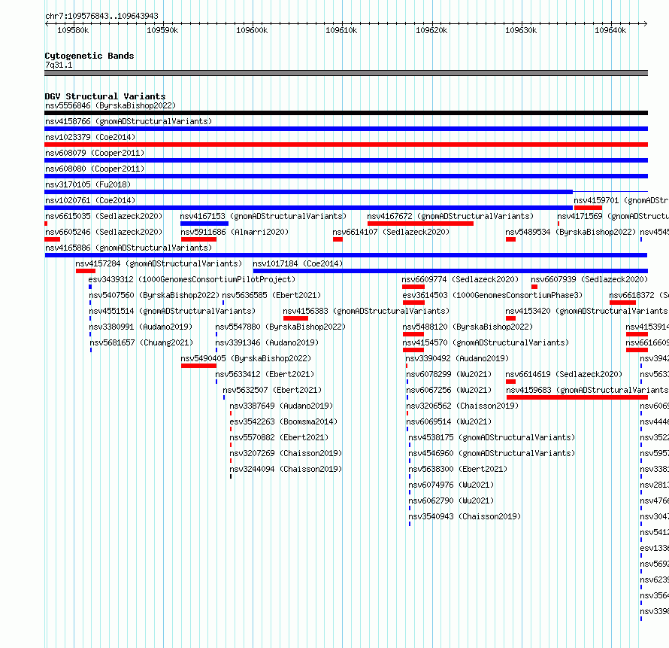Select the black bar under nsv5556846
669x648 pixels.
[346, 113]
